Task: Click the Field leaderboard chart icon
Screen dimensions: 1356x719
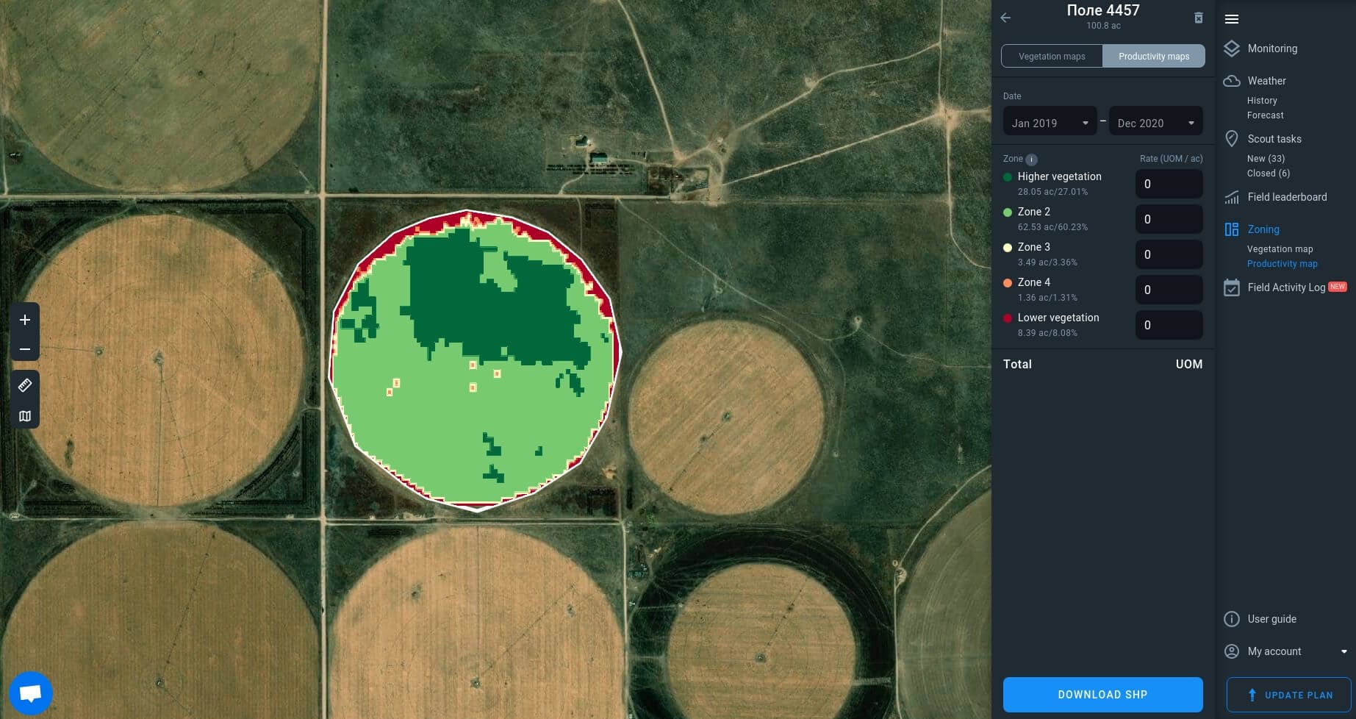Action: [1232, 197]
